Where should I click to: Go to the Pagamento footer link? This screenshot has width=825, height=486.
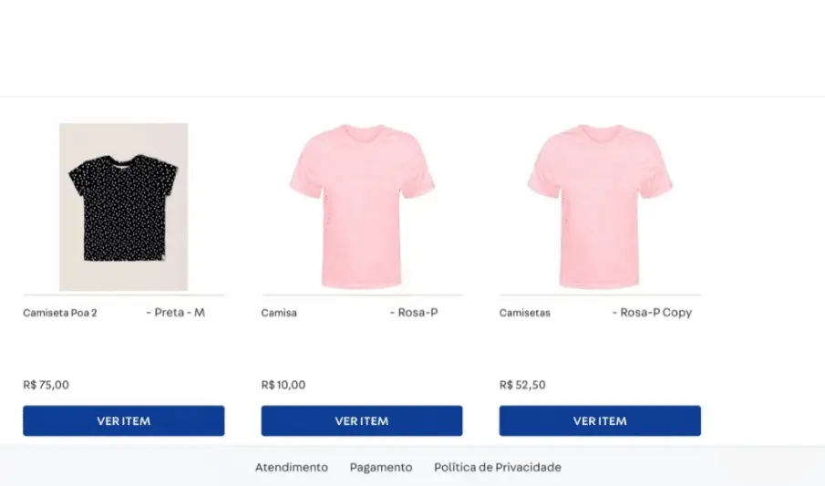pyautogui.click(x=381, y=468)
